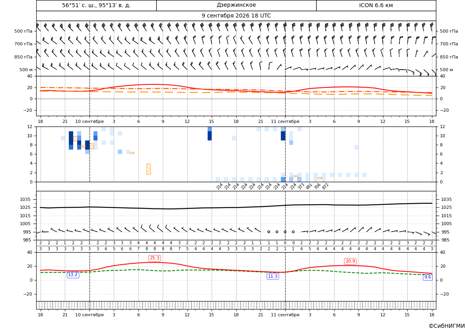Image resolution: width=465 pixels, height=329 pixels.
Task: Click the tall orange hatched box between 2 and 4
Action: (x=149, y=169)
